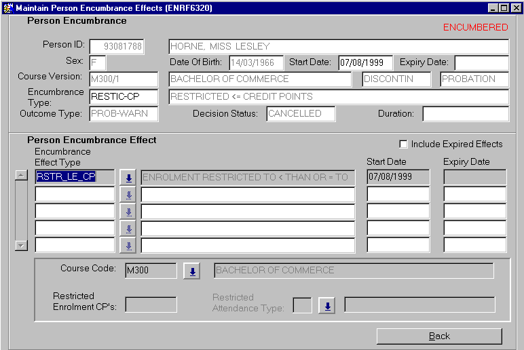Click the Back button
Screen dimensions: 524x350
coord(439,336)
